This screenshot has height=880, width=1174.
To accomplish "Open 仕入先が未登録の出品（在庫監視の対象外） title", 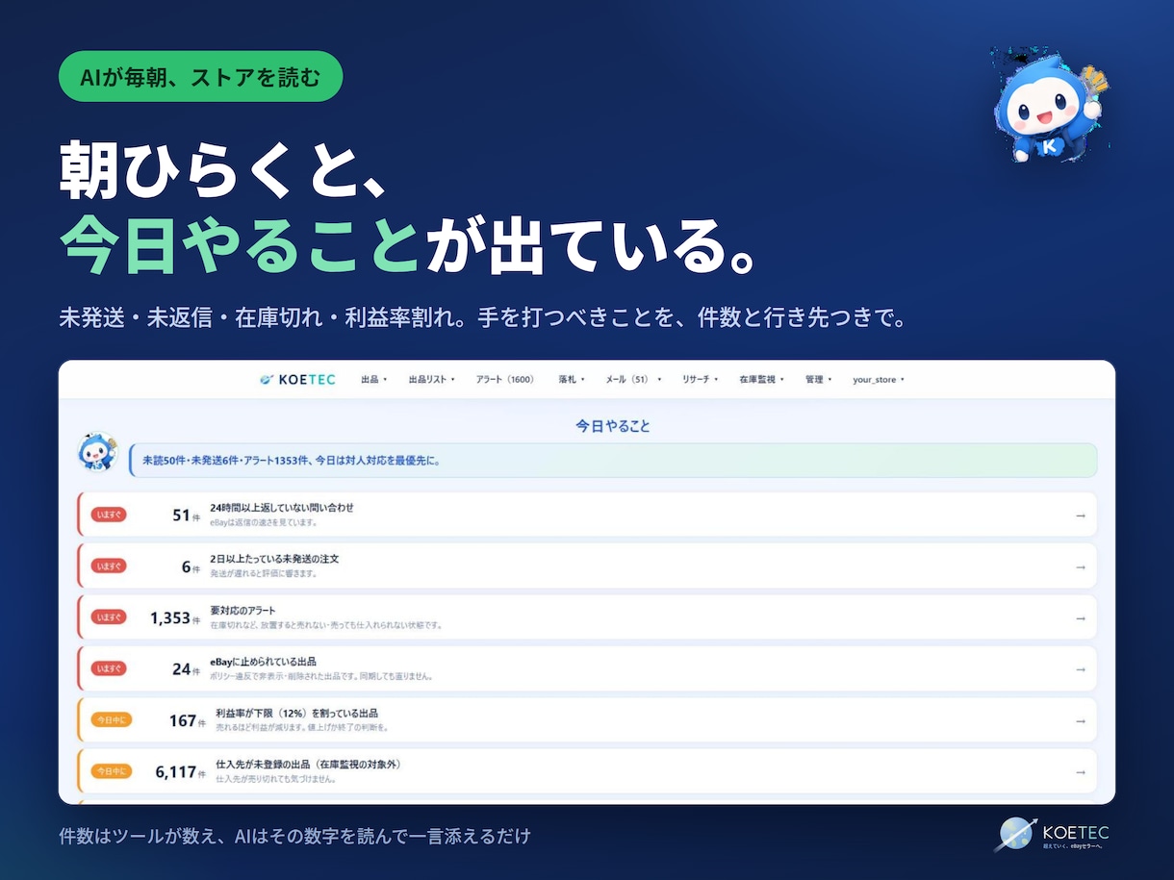I will pos(308,765).
